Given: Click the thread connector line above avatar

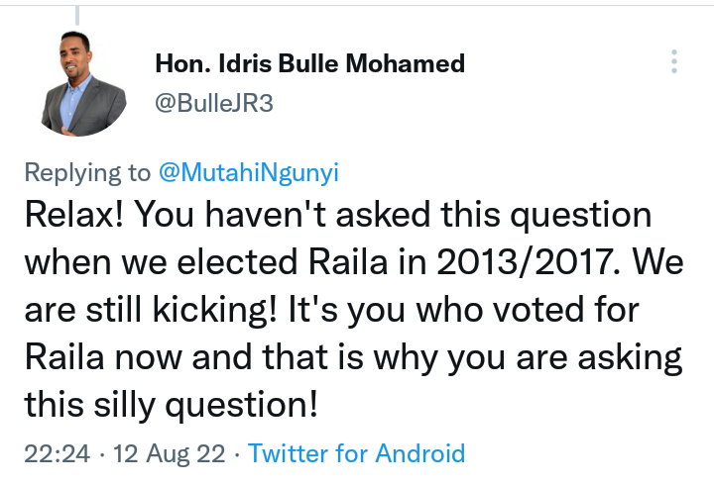Looking at the screenshot, I should [77, 16].
